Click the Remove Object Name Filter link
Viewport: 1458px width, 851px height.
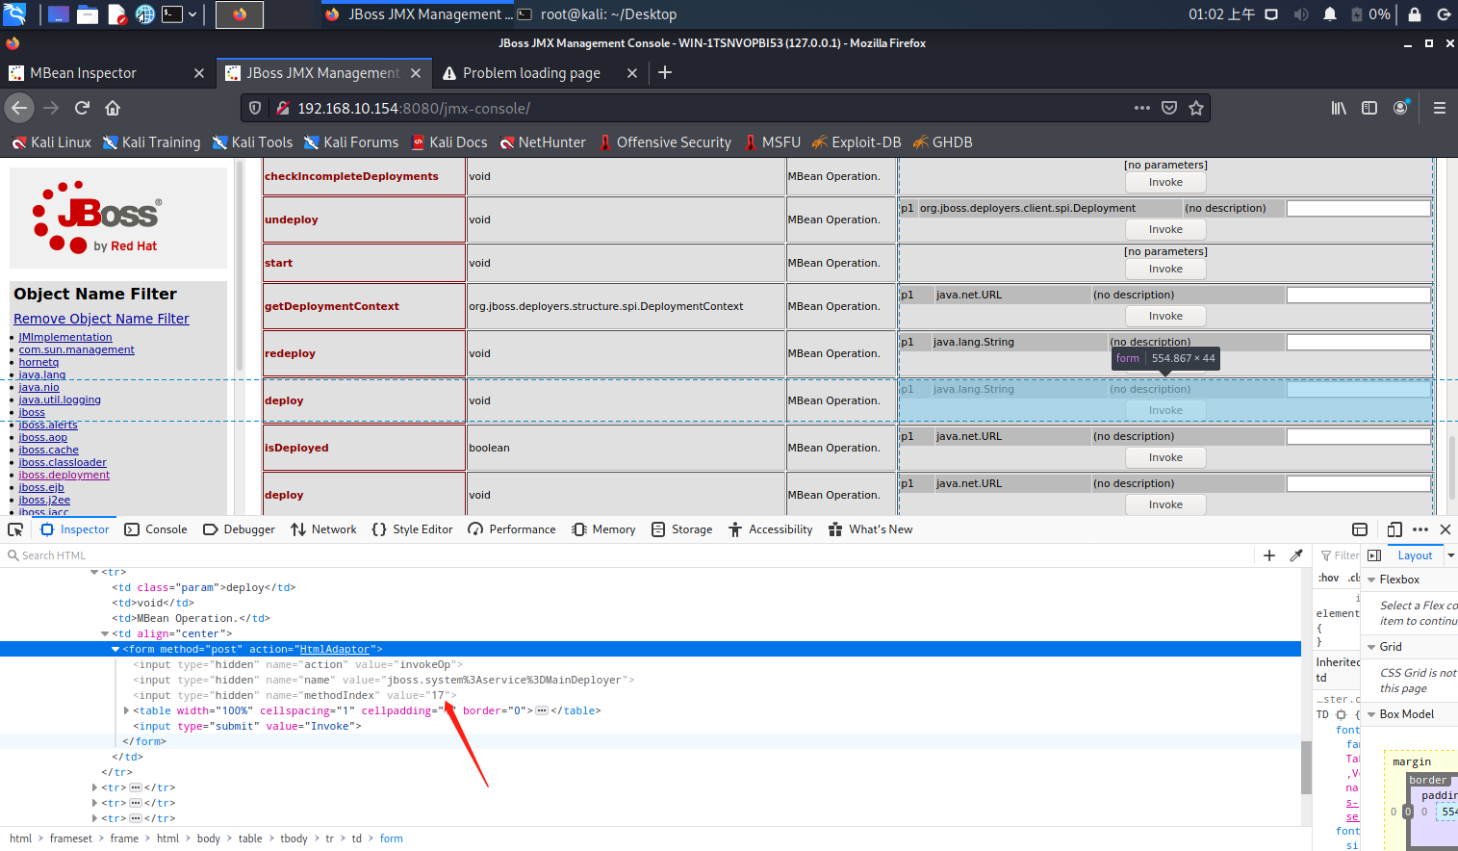[101, 319]
